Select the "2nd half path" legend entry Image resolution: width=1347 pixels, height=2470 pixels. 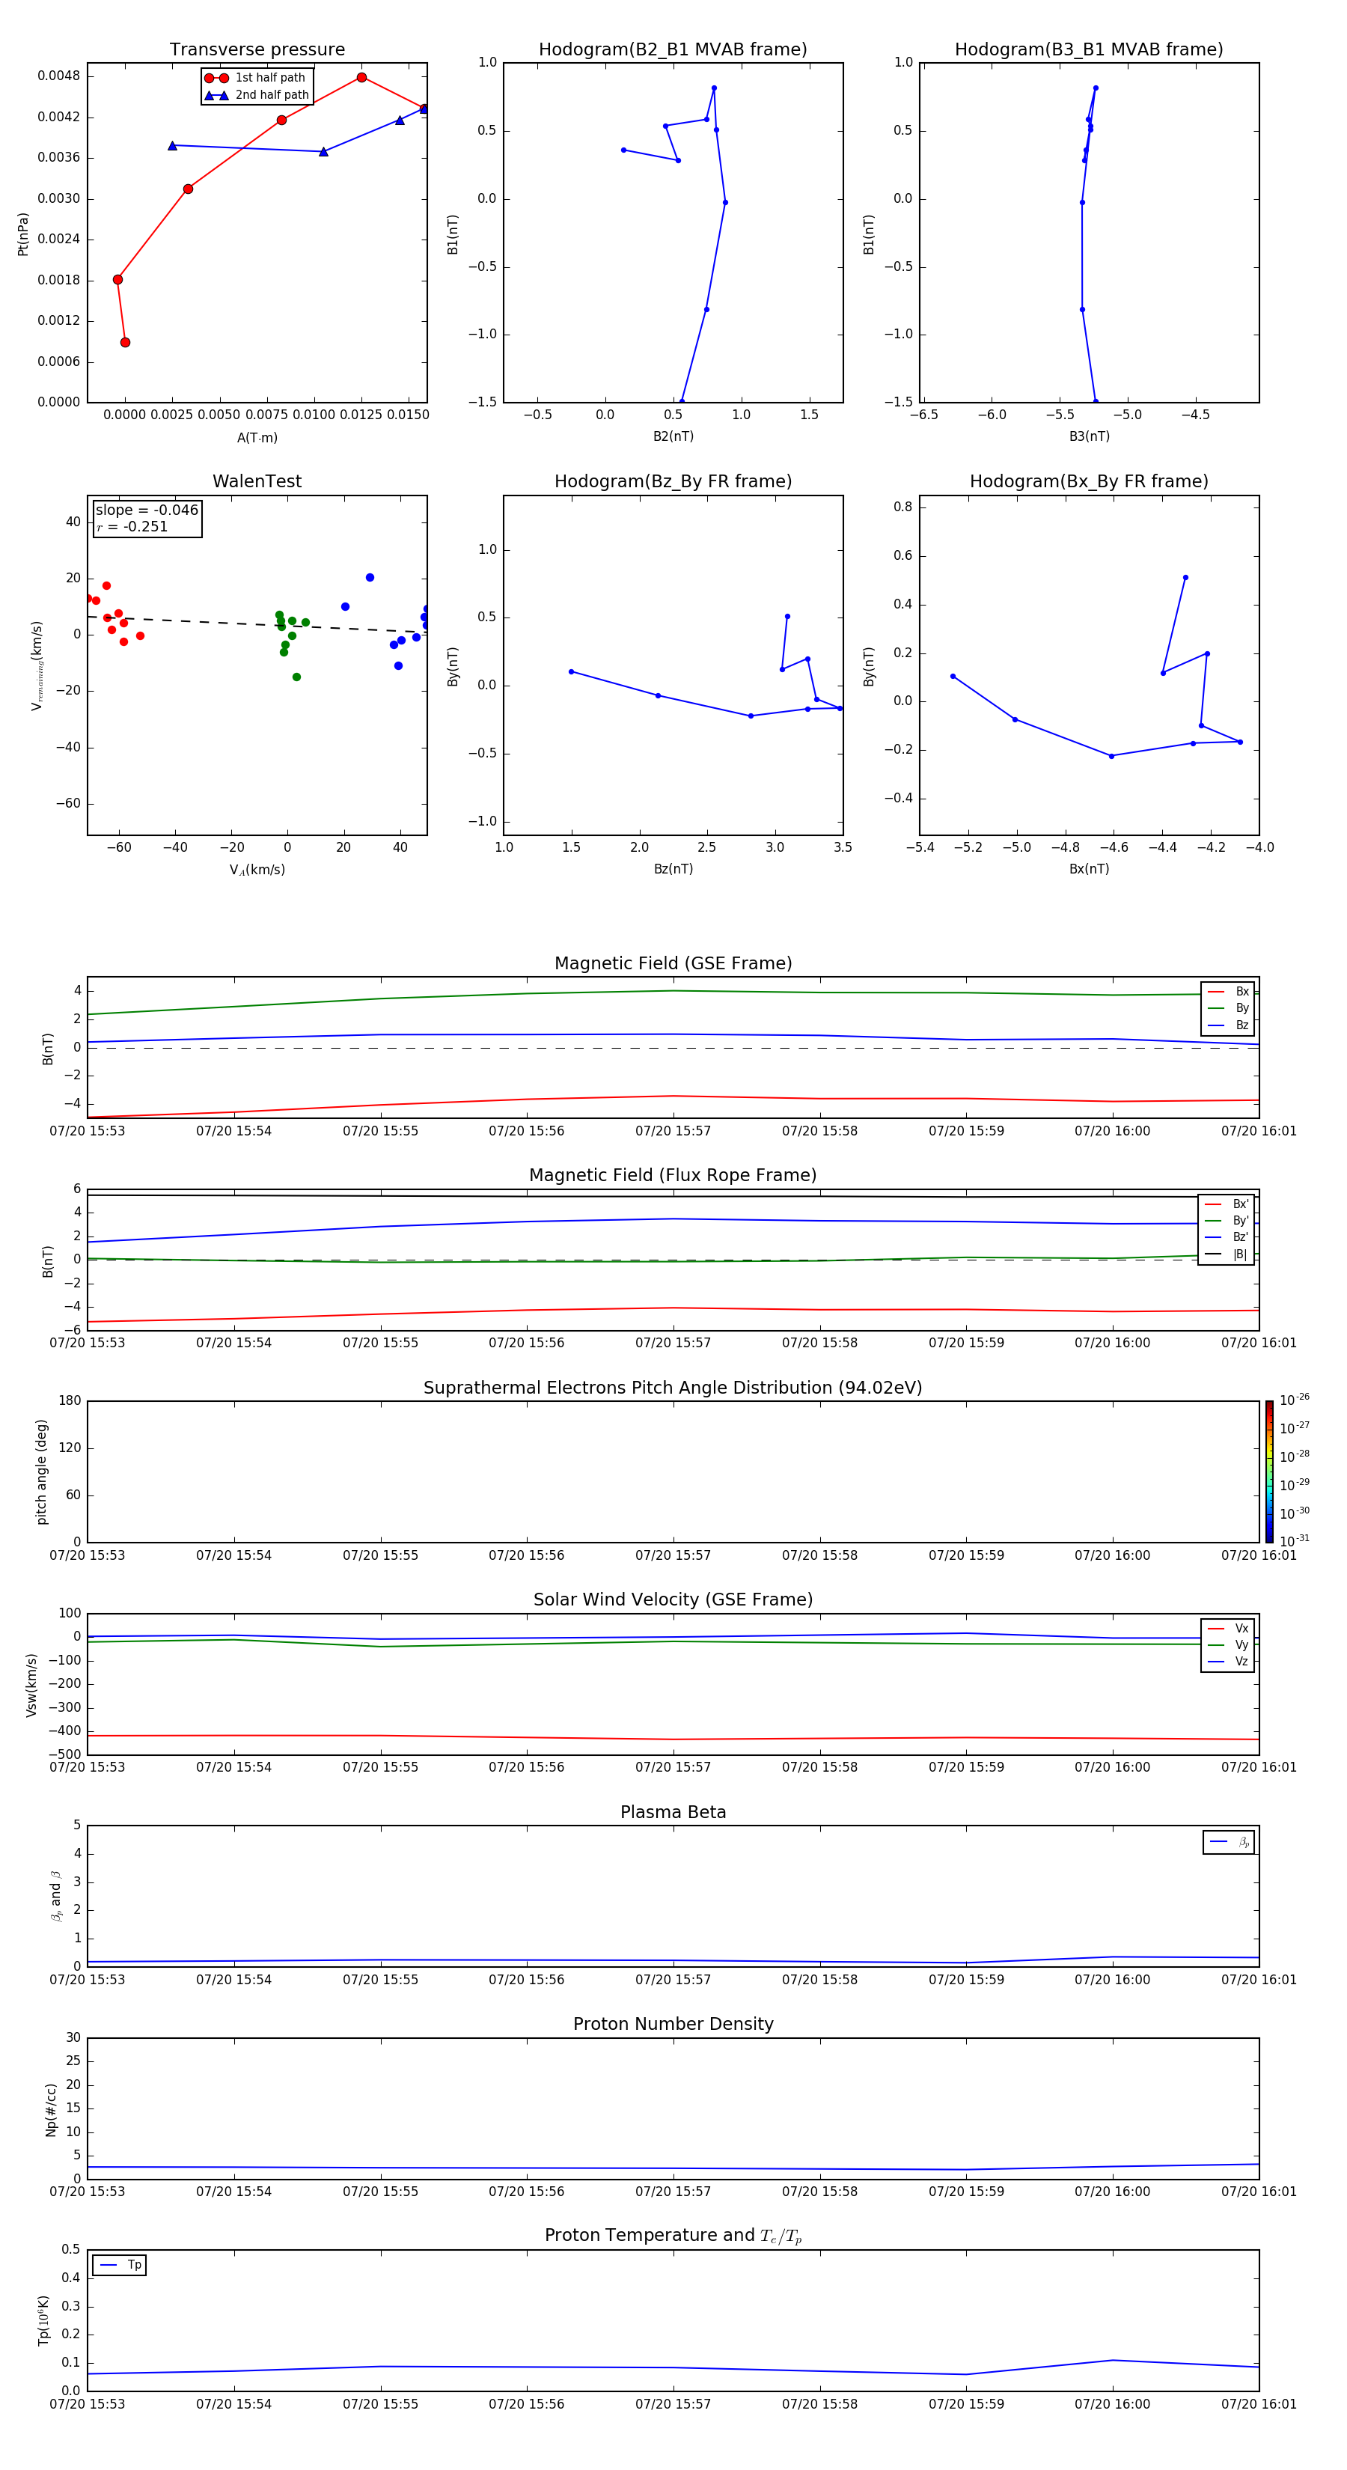tap(257, 95)
